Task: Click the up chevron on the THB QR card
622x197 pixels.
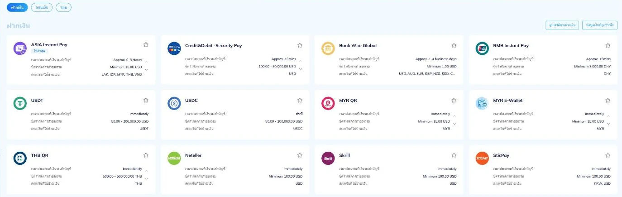Action: 146,171
